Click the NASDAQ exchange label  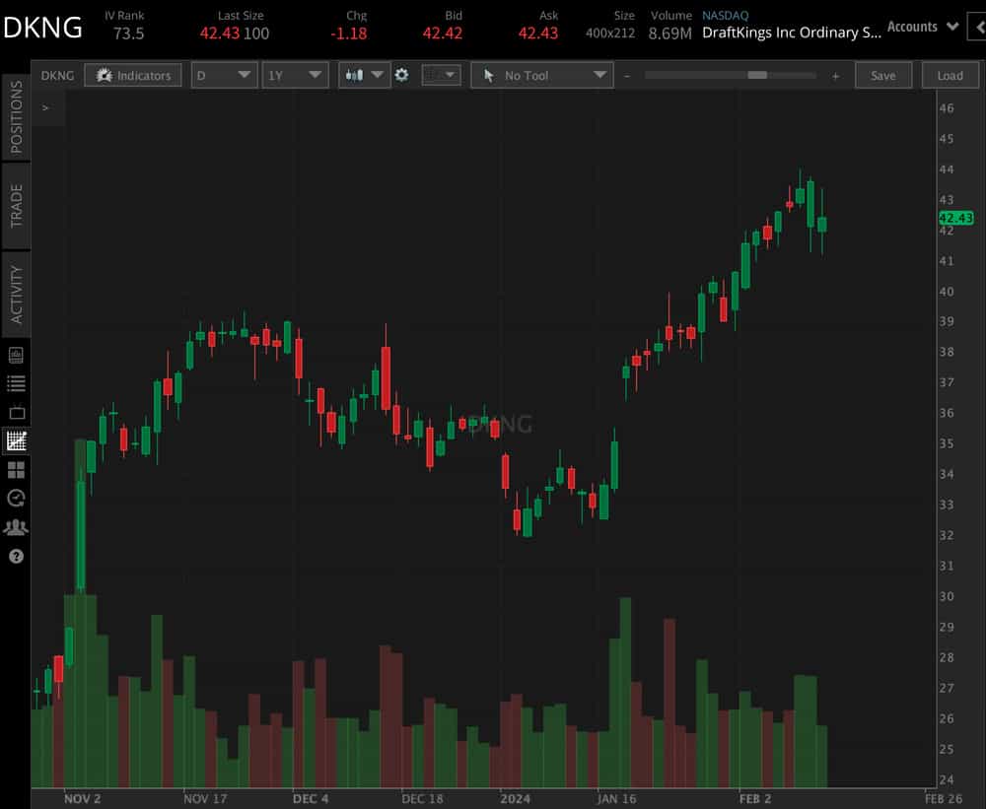pyautogui.click(x=725, y=15)
